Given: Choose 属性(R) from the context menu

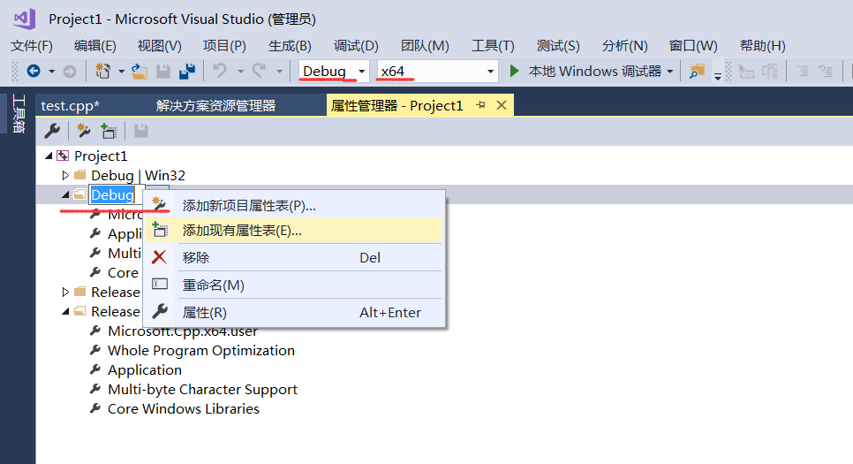Looking at the screenshot, I should 294,312.
